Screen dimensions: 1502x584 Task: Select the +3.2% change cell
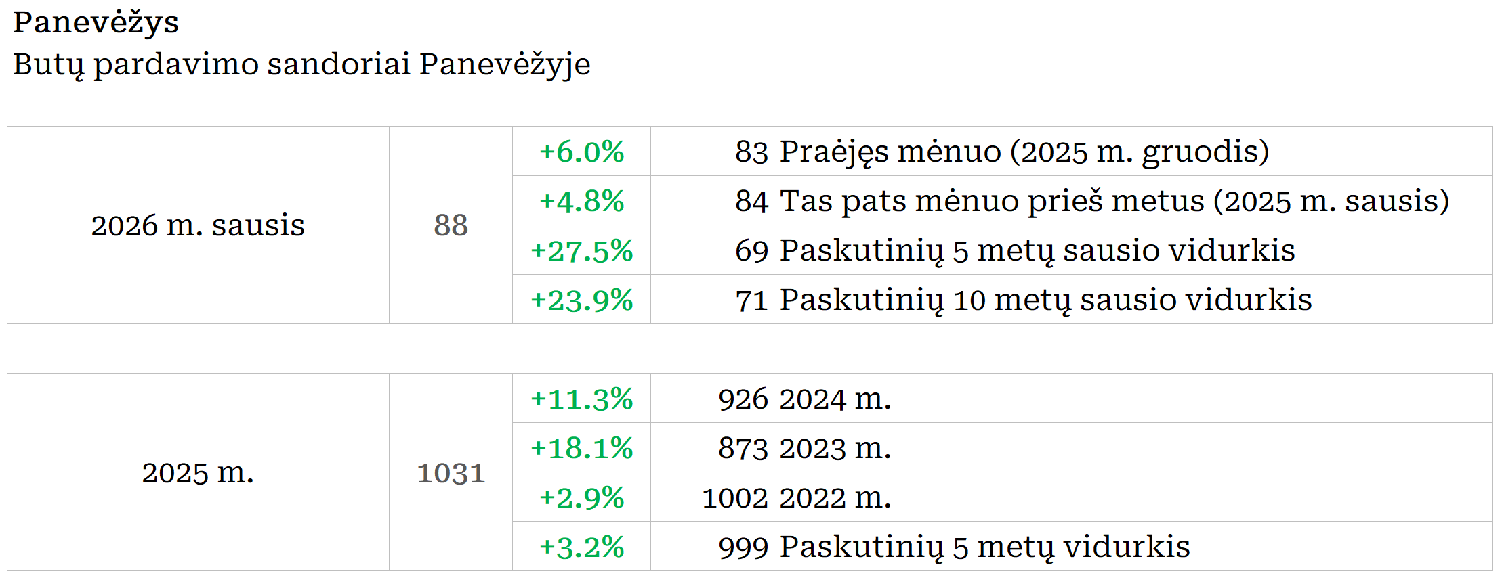581,547
